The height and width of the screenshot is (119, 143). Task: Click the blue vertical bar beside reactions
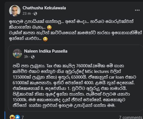tap(5, 115)
